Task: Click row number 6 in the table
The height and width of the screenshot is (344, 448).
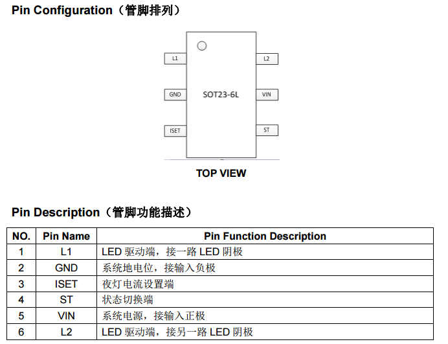Action: pos(21,332)
